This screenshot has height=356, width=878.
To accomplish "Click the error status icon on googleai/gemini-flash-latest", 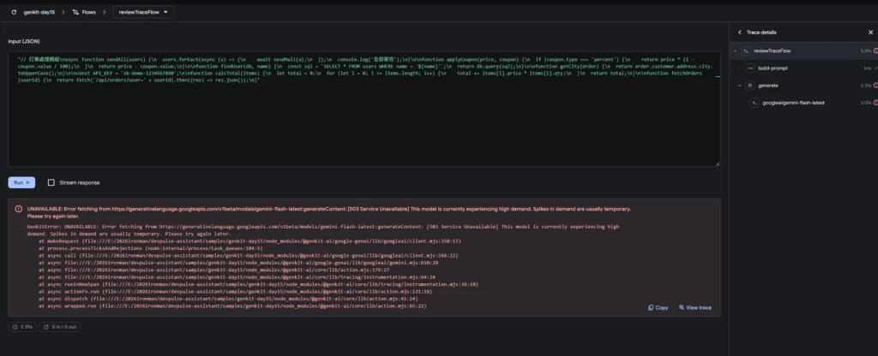I will (x=875, y=103).
